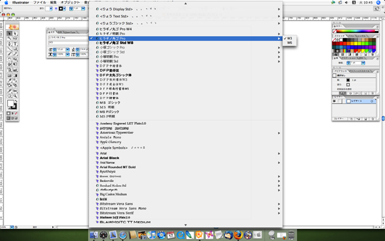385x241 pixels.
Task: Open Safari from the Dock
Action: click(123, 235)
